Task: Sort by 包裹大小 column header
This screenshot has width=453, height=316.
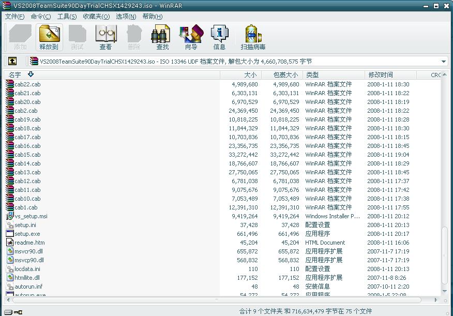Action: coord(282,75)
